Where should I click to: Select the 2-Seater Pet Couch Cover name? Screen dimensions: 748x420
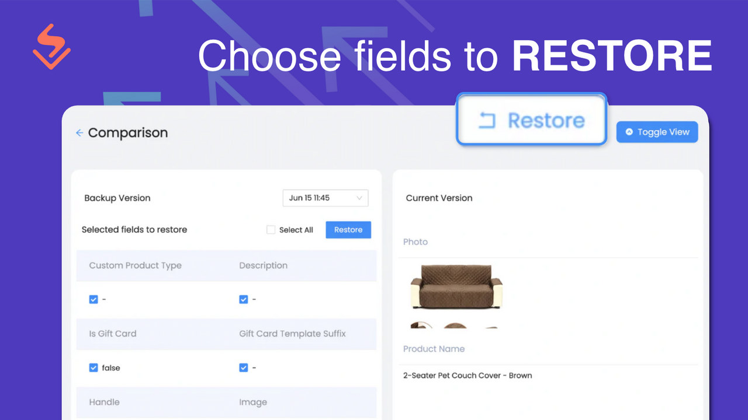[x=467, y=376]
